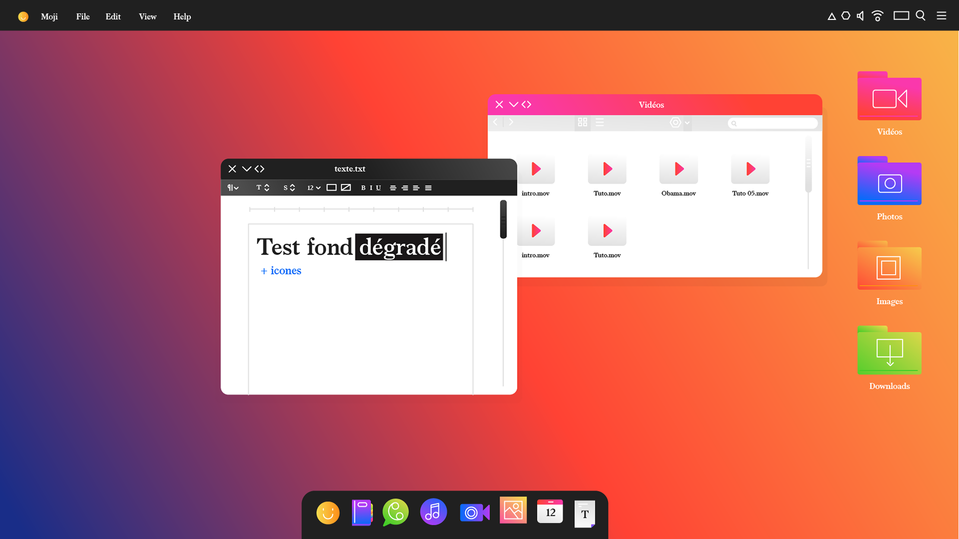The height and width of the screenshot is (539, 959).
Task: Open the Photos folder on the desktop
Action: click(x=889, y=181)
